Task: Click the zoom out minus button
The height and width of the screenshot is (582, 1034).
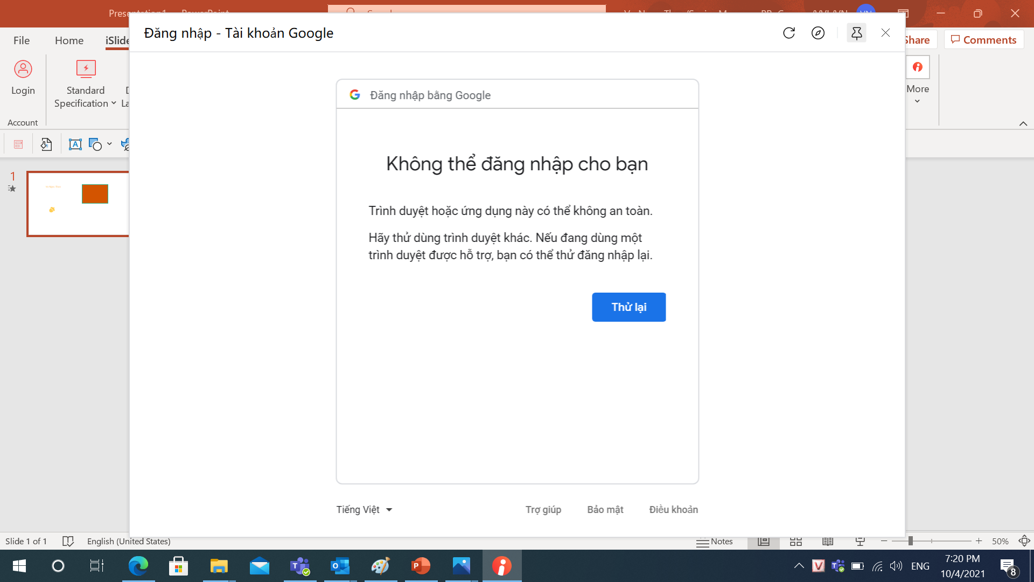Action: point(884,541)
